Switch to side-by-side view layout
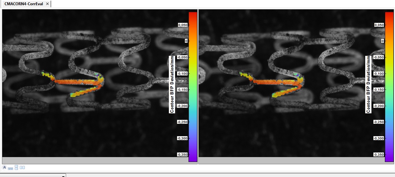This screenshot has height=177, width=395. coord(22,168)
